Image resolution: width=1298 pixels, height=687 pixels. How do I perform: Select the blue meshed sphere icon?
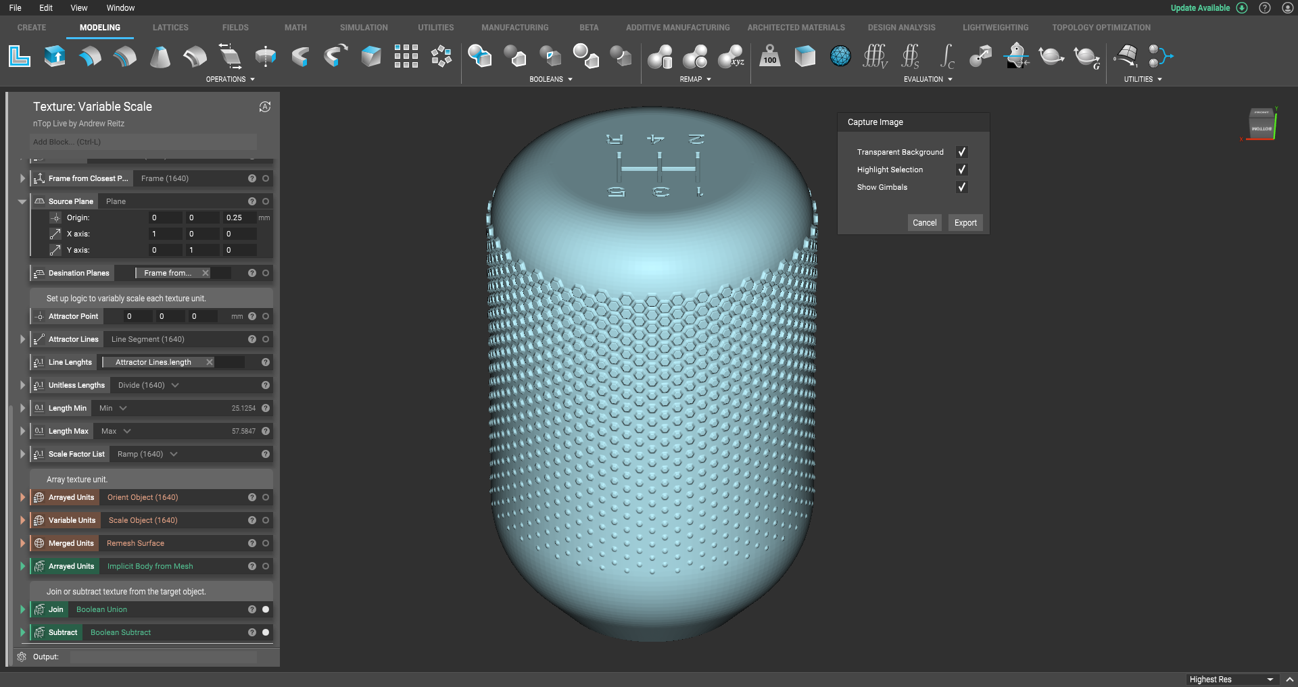tap(840, 56)
